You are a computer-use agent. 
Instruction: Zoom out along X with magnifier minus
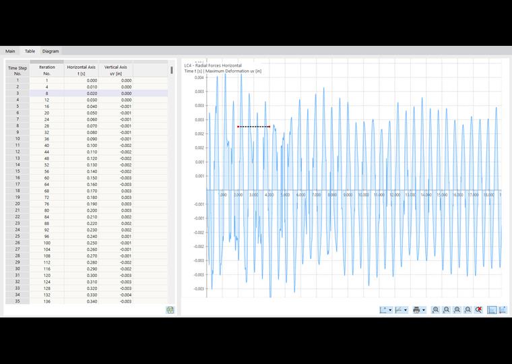click(x=446, y=310)
